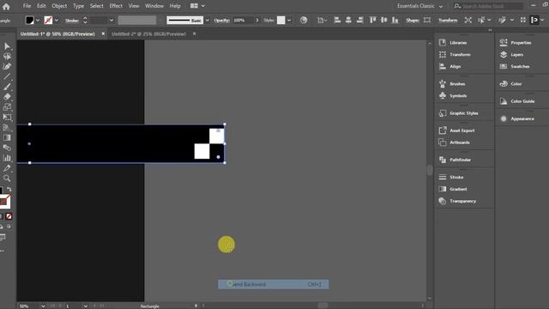The height and width of the screenshot is (309, 549).
Task: Select the Eyedropper tool
Action: tap(7, 168)
